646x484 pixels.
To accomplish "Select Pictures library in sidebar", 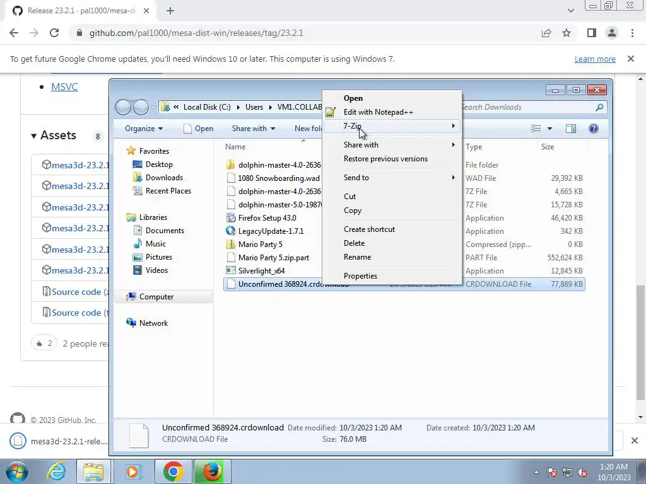I will 158,257.
